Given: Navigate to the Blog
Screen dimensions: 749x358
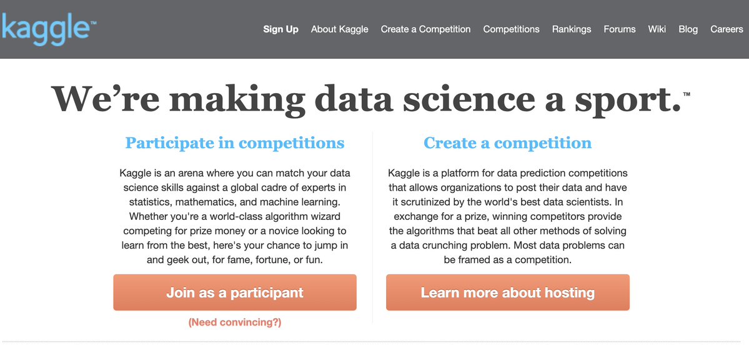Looking at the screenshot, I should click(x=688, y=29).
